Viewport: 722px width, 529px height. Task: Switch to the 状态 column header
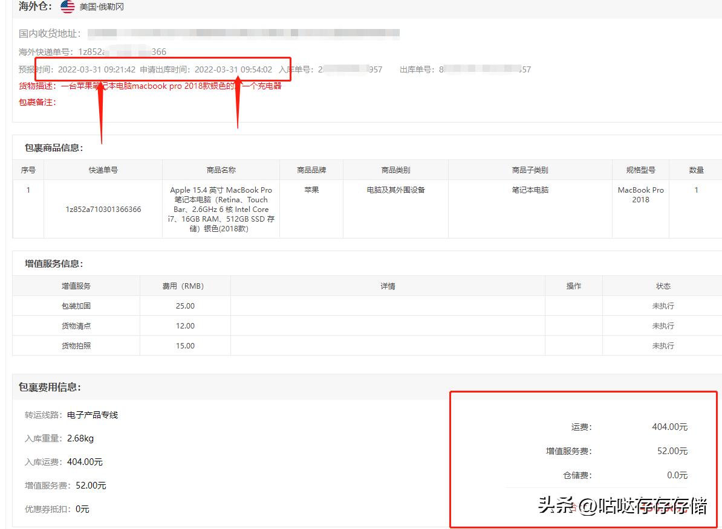(x=664, y=286)
